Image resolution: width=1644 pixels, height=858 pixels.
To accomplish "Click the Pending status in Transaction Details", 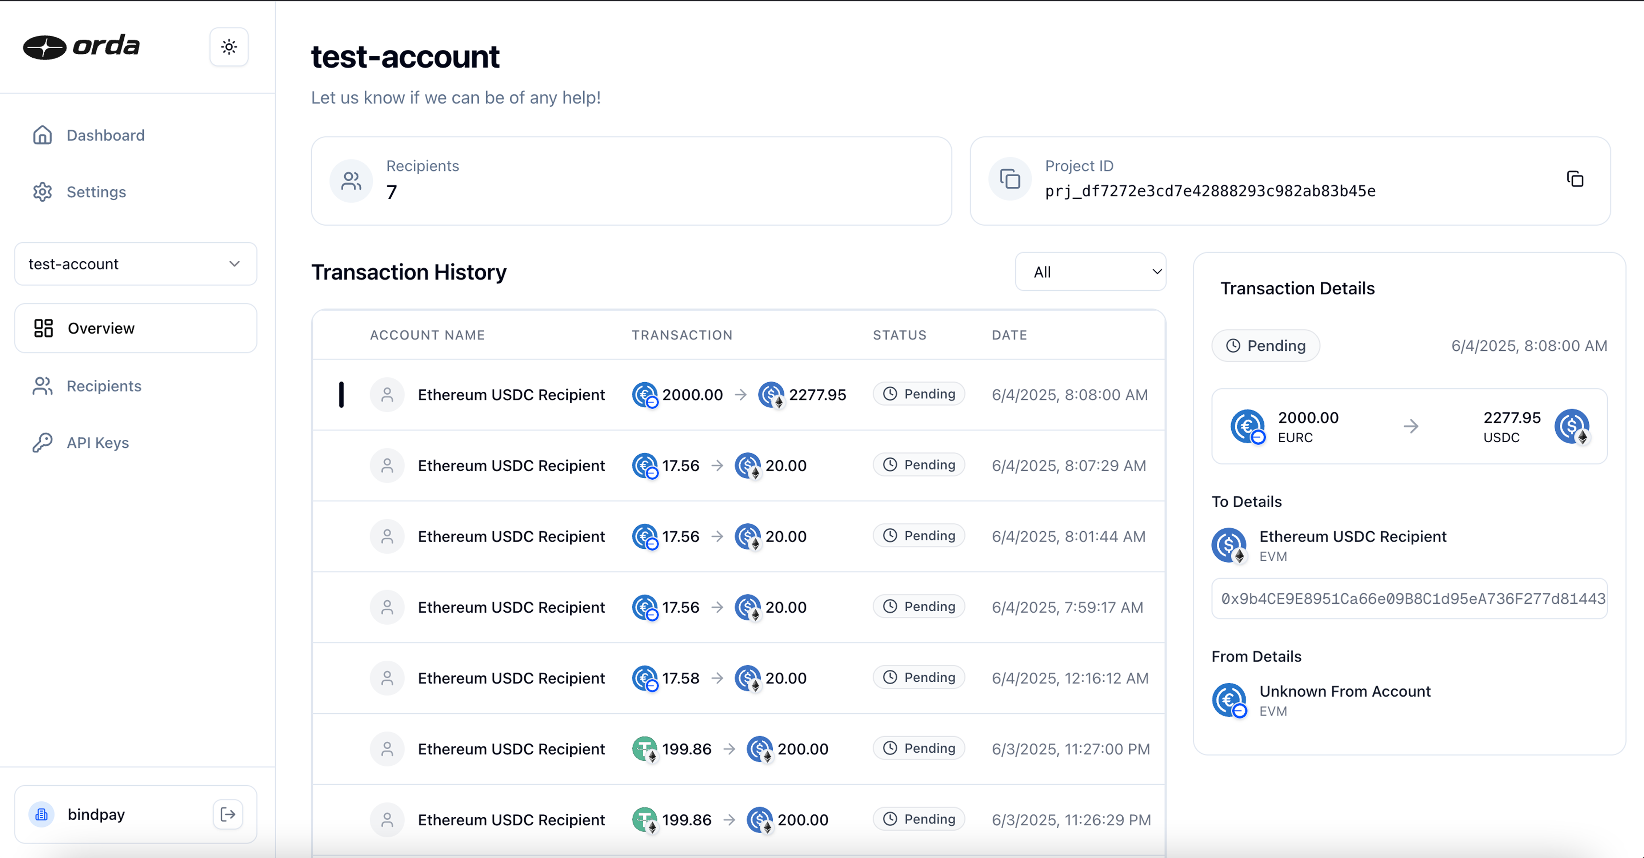I will point(1265,346).
